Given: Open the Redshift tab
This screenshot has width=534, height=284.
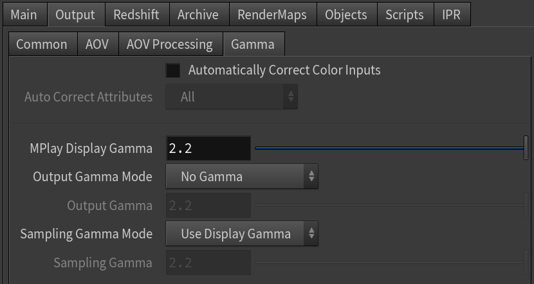Looking at the screenshot, I should tap(137, 14).
